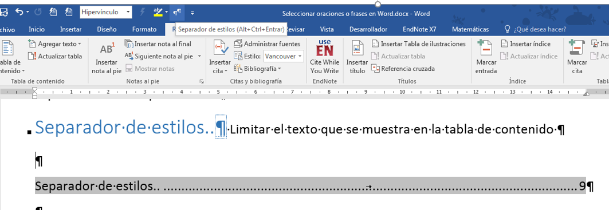Click the EndNote Cite While You Write button
The image size is (609, 210).
coord(325,57)
